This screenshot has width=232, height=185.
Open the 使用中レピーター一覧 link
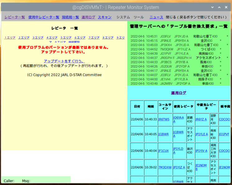(x=44, y=17)
